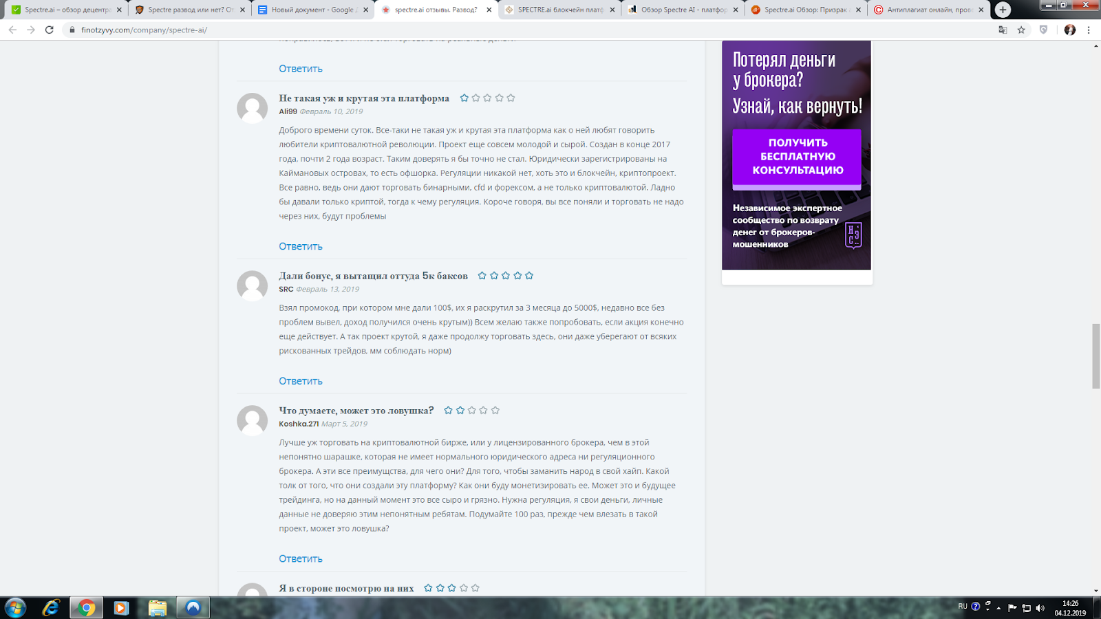Click the review title 'Дали бонус, я вытащил оттуда 5к баксов'
This screenshot has width=1101, height=619.
pos(373,276)
